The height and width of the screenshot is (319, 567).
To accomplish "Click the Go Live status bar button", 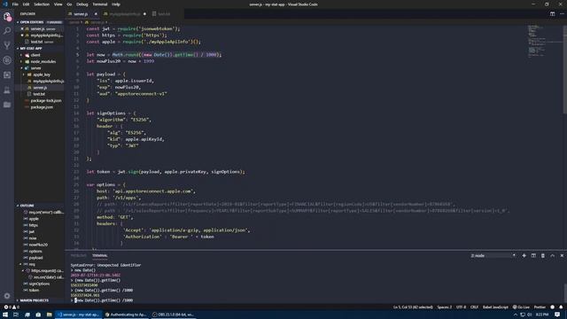I will 521,307.
